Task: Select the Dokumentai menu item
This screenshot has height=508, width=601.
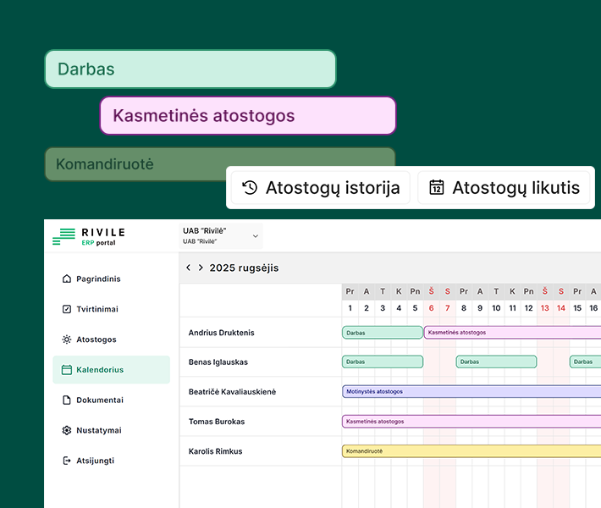Action: [x=100, y=400]
